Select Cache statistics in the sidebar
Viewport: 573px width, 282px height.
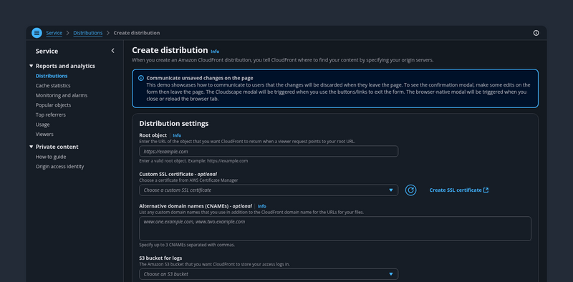(53, 85)
